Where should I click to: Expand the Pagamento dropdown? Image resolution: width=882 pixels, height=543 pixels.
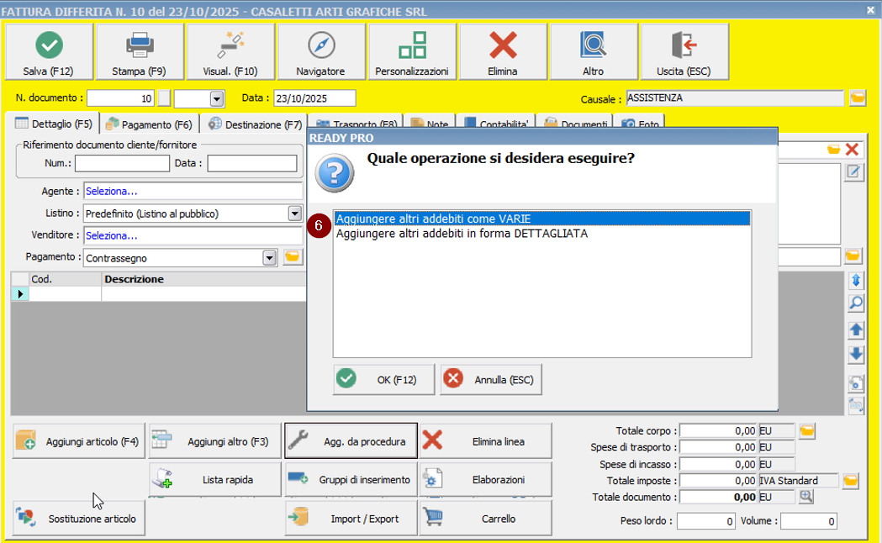269,258
